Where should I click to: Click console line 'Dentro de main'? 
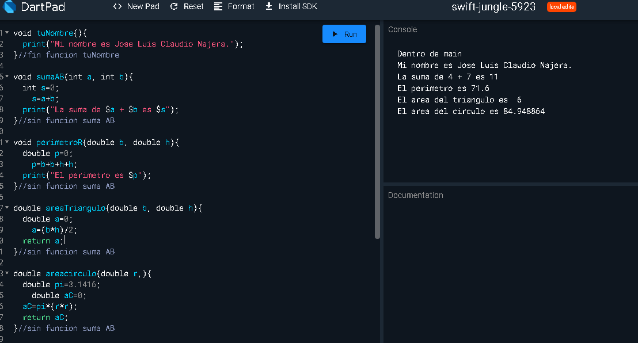(429, 54)
